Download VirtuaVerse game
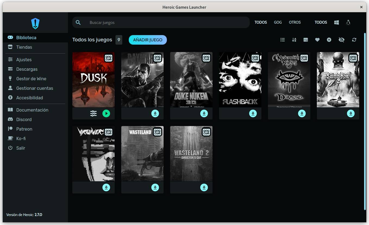369x225 pixels. click(106, 187)
